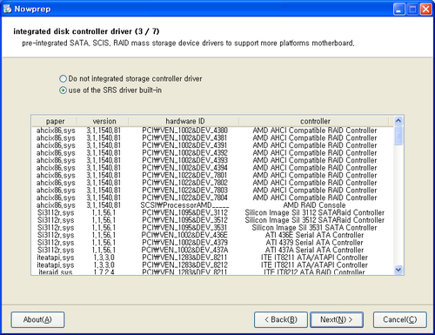Viewport: 435px width, 335px height.
Task: Open the About(A) dialog
Action: point(37,319)
